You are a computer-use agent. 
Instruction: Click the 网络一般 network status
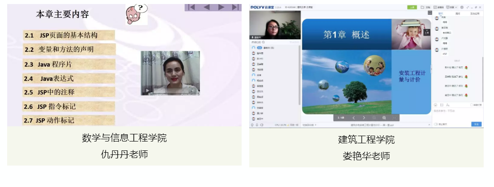pos(292,125)
